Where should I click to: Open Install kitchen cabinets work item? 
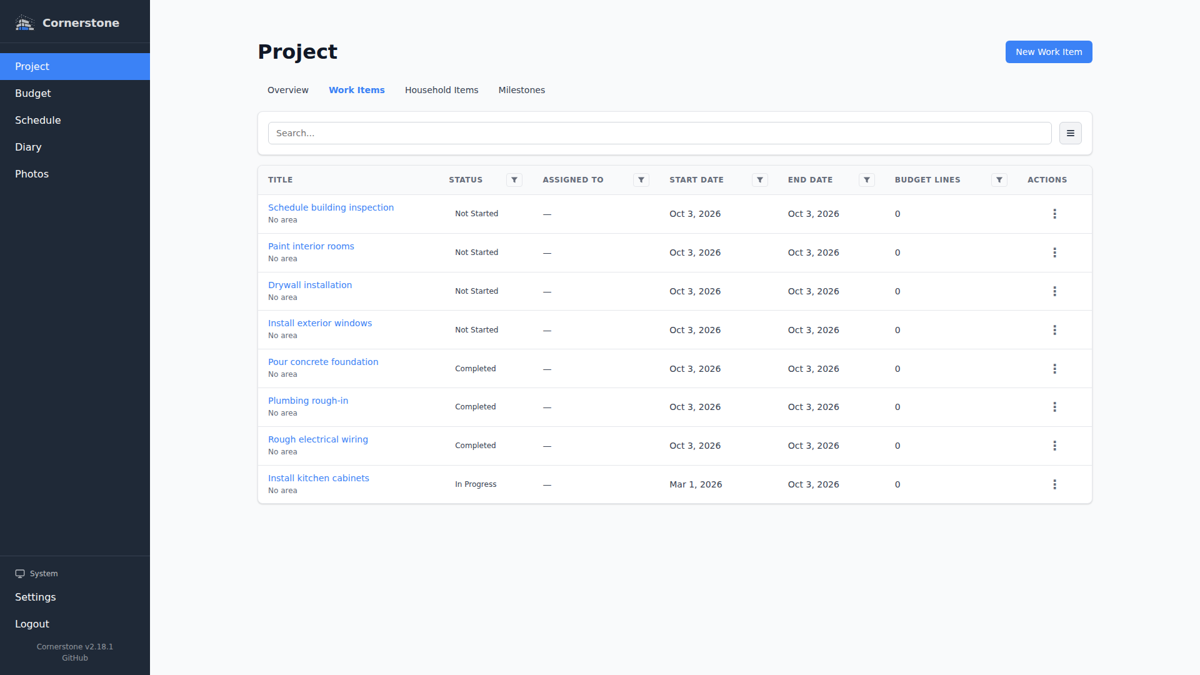point(319,478)
